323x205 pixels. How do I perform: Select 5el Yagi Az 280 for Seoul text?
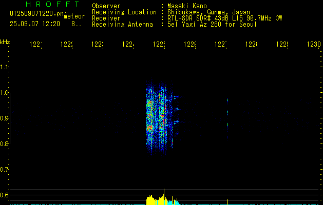tap(212, 25)
